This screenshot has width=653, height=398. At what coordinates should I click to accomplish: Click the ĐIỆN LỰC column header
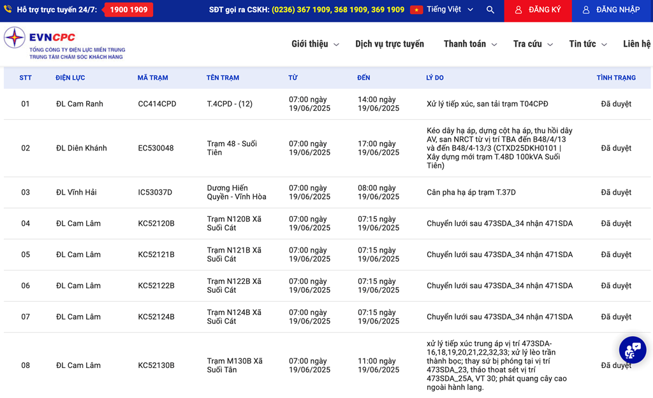click(x=70, y=78)
